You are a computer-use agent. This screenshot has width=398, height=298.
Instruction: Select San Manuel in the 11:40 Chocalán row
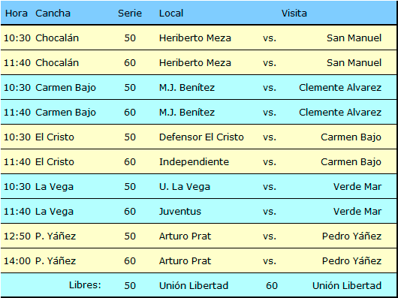tap(354, 63)
